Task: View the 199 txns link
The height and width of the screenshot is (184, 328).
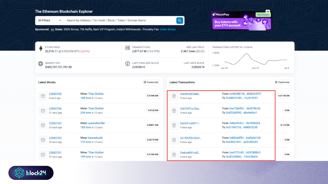Action: [86, 157]
